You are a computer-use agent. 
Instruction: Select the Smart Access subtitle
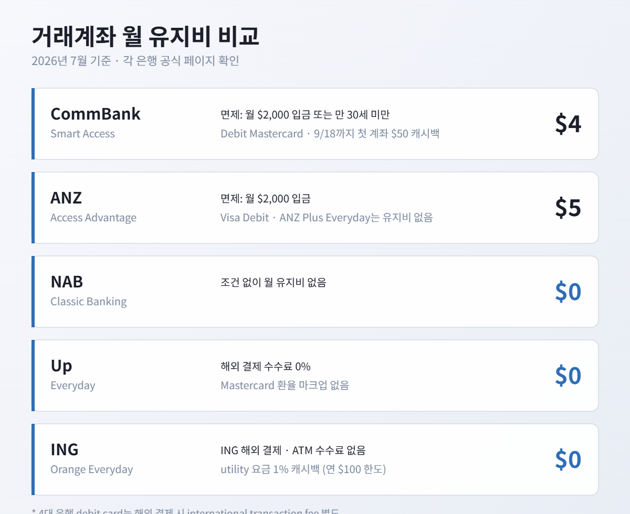point(82,134)
